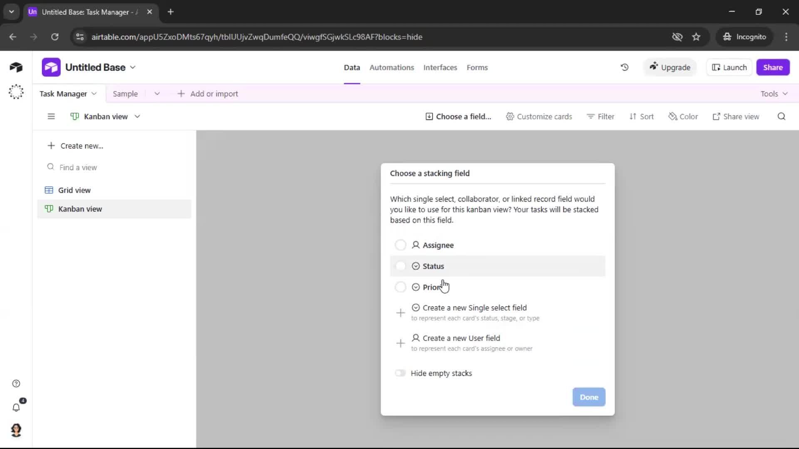
Task: Click Customize cards gear icon
Action: click(x=510, y=116)
